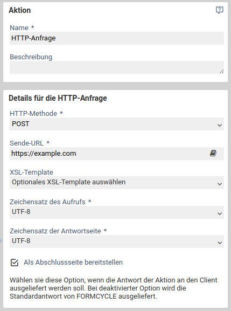
Task: Click the resize grip of the Beschreibung textarea
Action: pos(221,71)
